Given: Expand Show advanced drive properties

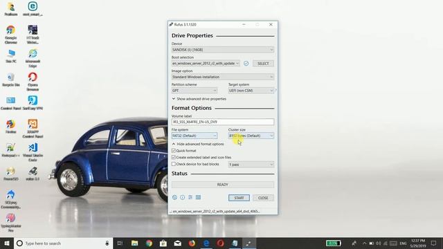Looking at the screenshot, I should click(199, 99).
